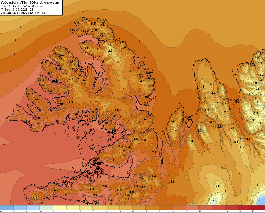Select the -1.0 temperature label on the glacier

[x=214, y=201]
